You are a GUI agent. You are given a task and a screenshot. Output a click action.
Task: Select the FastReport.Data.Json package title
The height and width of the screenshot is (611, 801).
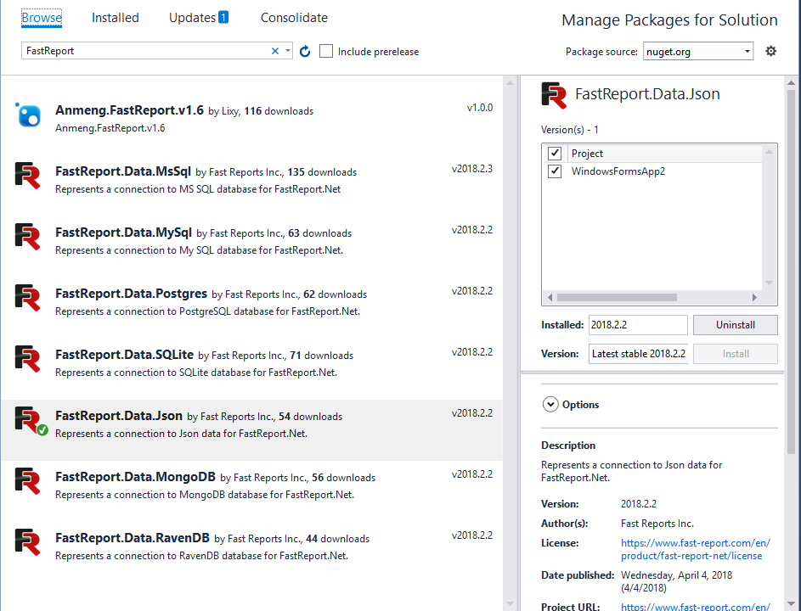coord(119,416)
